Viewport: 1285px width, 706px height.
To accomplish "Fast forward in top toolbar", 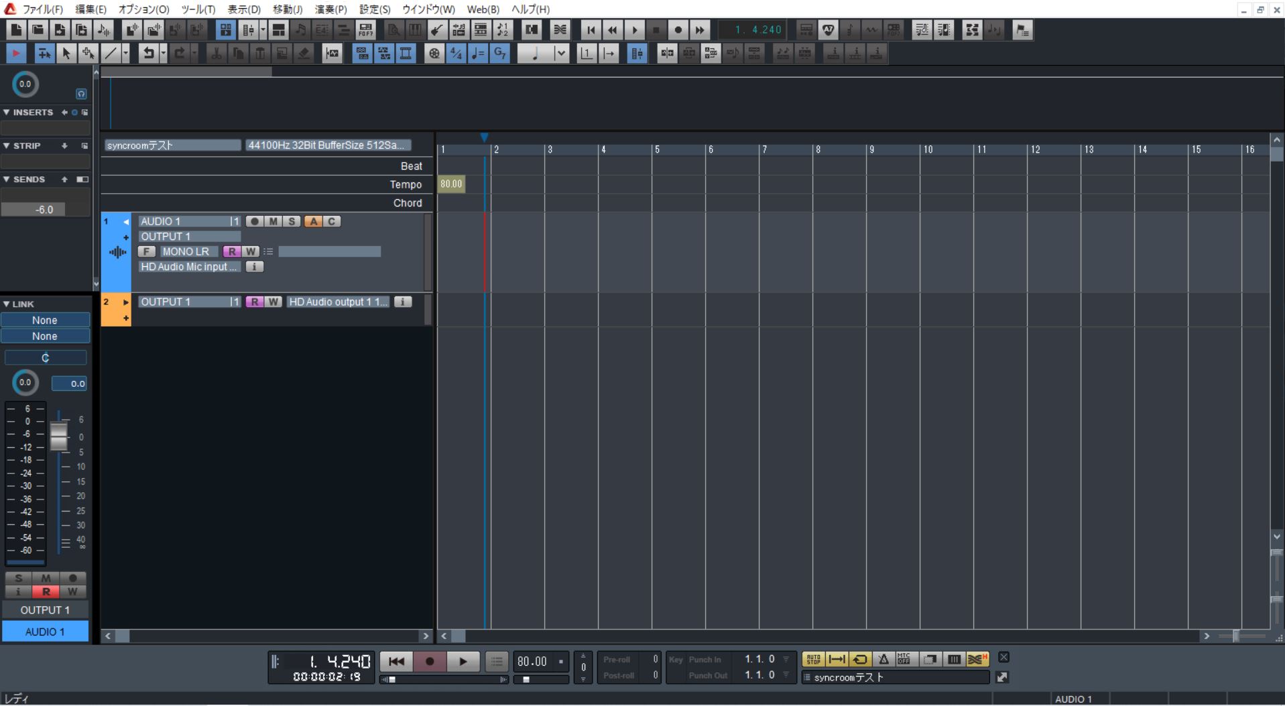I will click(700, 30).
